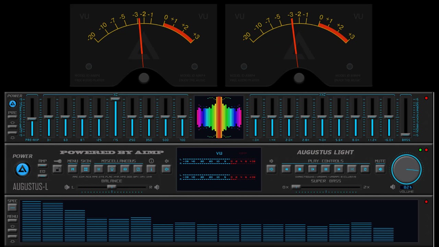Click the round Volume knob
Viewport: 439px width, 247px height.
tap(406, 169)
